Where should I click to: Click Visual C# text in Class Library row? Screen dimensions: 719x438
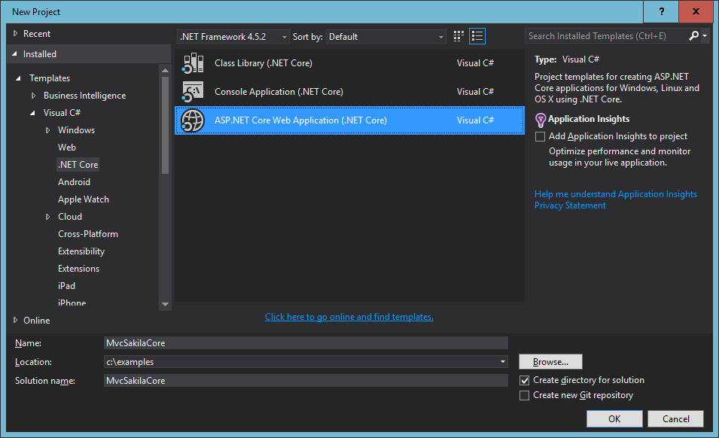point(475,63)
